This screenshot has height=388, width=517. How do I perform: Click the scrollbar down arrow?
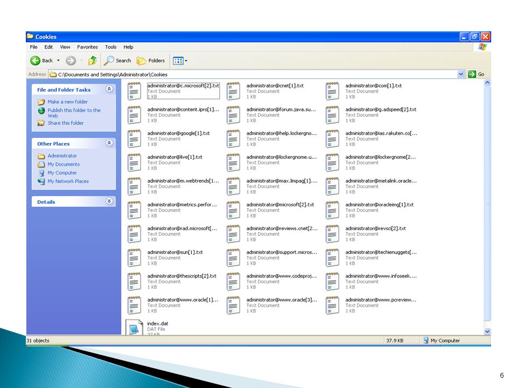tap(487, 331)
